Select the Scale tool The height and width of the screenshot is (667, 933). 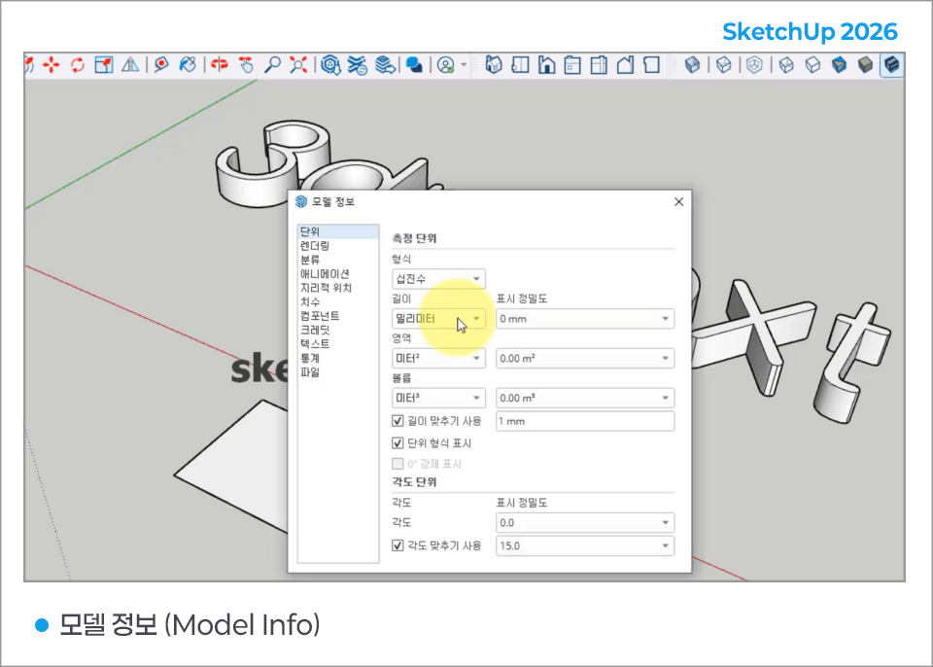pos(104,64)
